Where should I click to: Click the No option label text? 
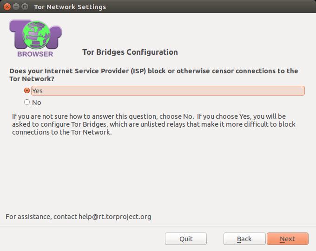tap(36, 103)
